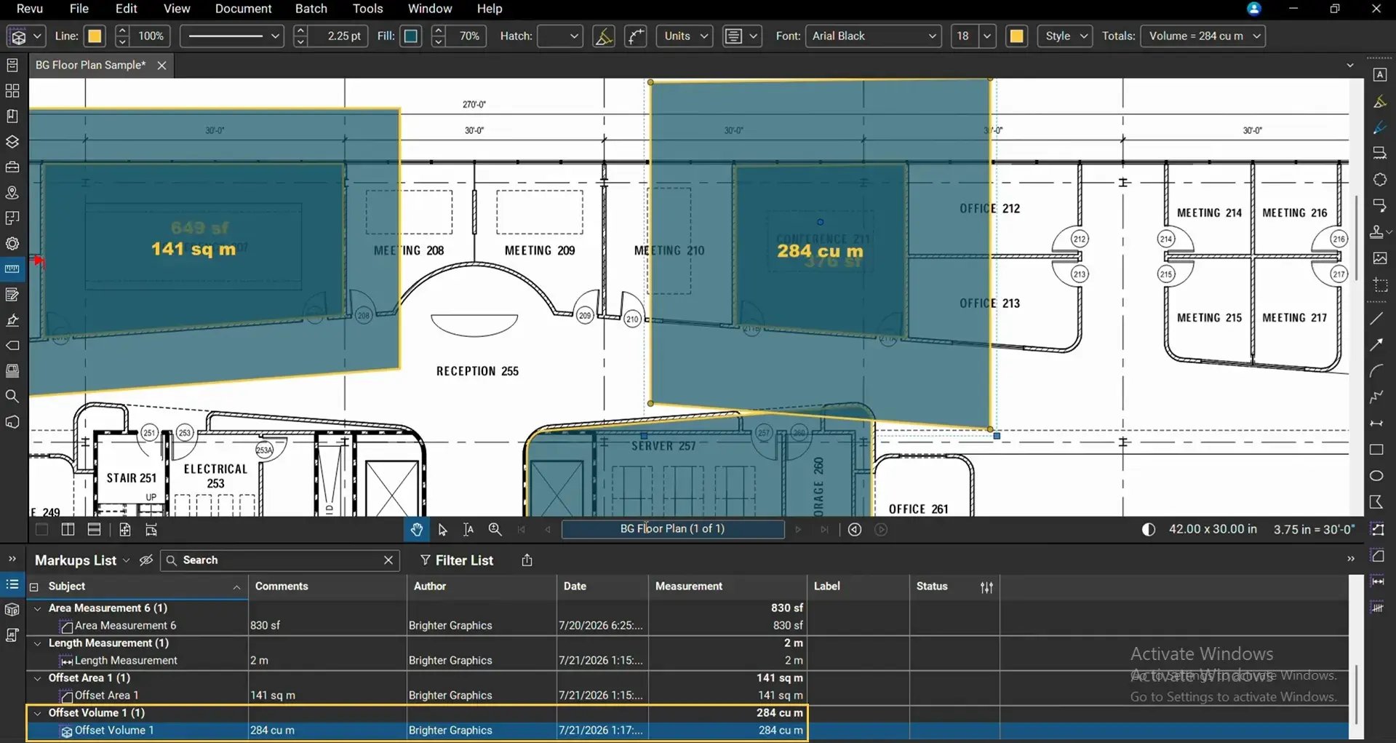Open the user account profile icon
This screenshot has height=743, width=1396.
(1253, 9)
